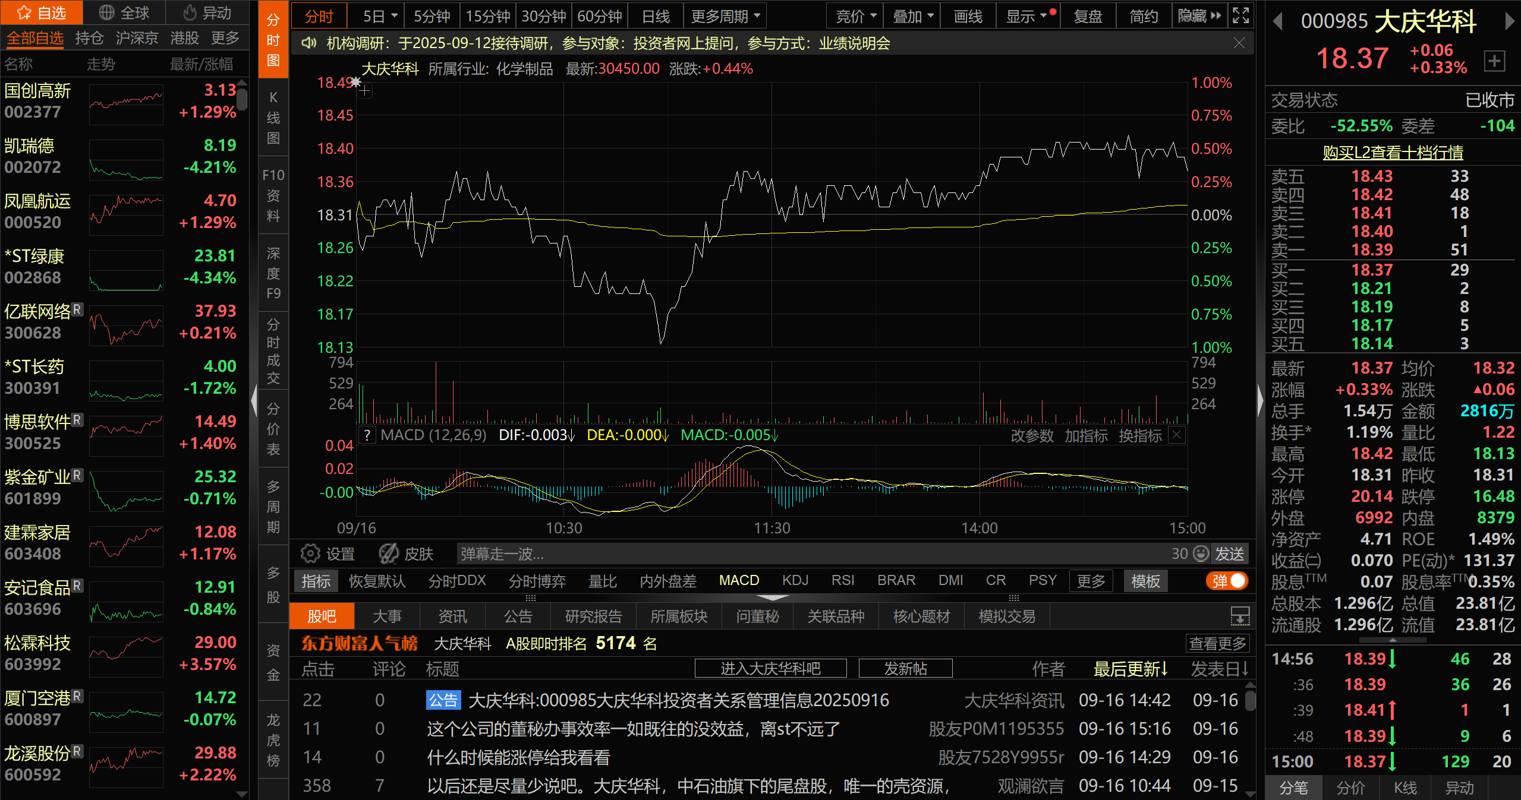
Task: Click the speaker announcement icon
Action: (308, 43)
